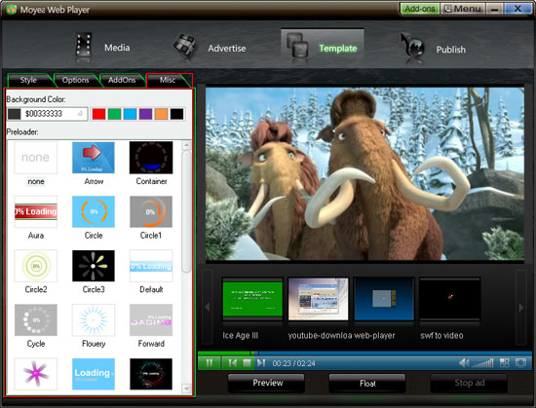The width and height of the screenshot is (536, 408).
Task: Open background color dropdown arrow
Action: click(x=80, y=114)
